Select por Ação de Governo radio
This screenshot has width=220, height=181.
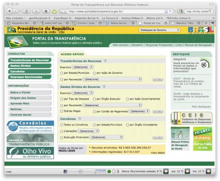(95, 73)
